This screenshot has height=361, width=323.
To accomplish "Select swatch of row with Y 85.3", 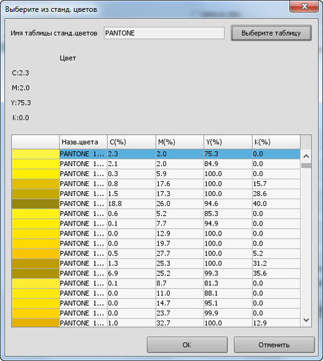I will 36,214.
